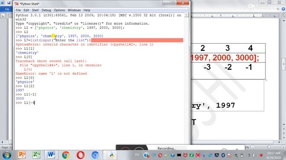The height and width of the screenshot is (160, 286).
Task: Open Chromium browser from the taskbar
Action: [95, 155]
